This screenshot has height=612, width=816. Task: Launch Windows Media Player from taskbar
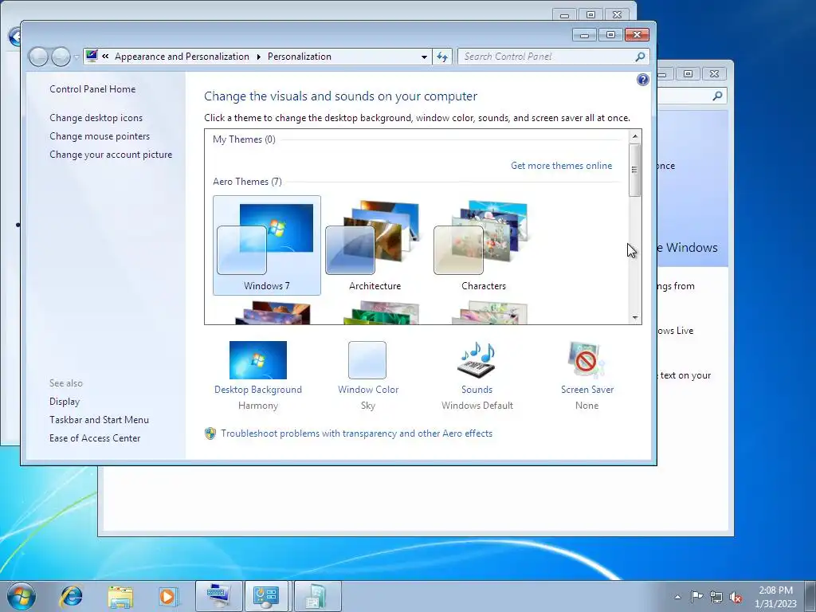(x=167, y=596)
